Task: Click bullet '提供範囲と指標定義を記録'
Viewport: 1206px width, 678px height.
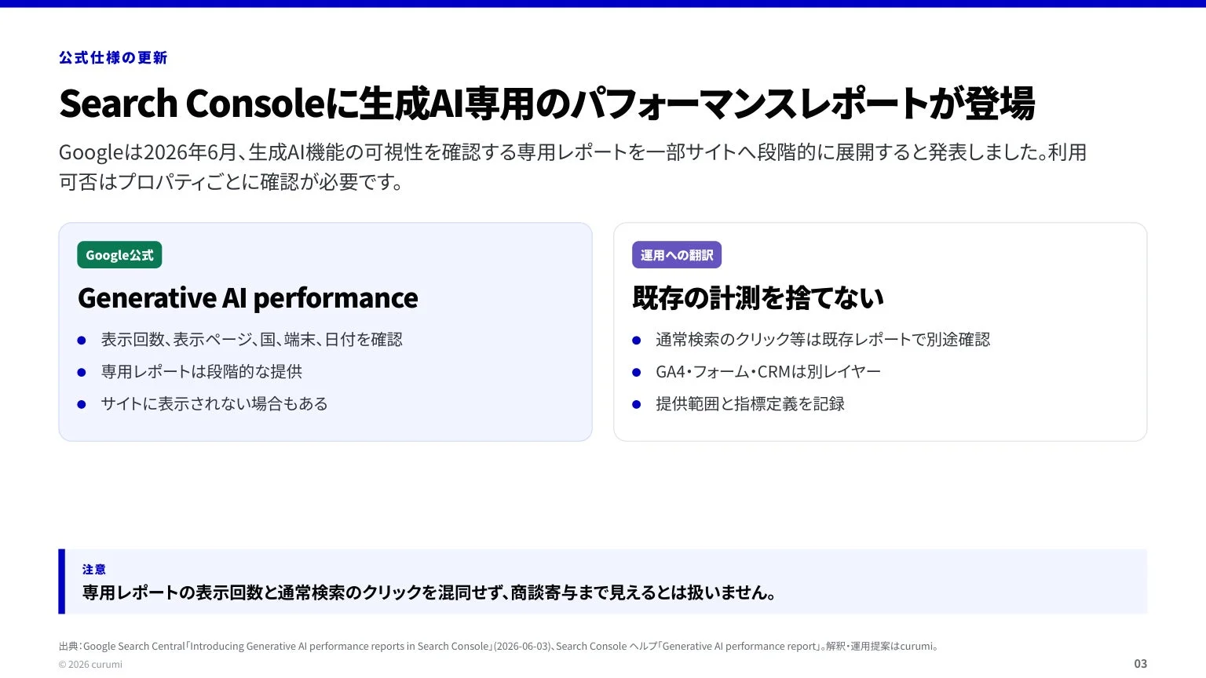Action: pyautogui.click(x=750, y=403)
